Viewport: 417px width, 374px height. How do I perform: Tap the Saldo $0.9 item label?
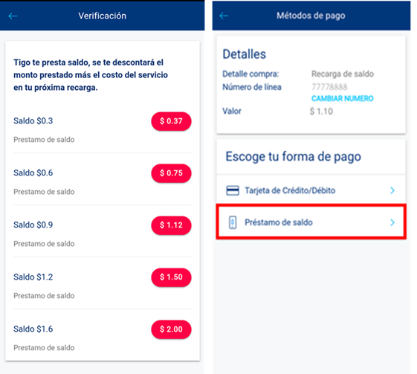pos(33,225)
